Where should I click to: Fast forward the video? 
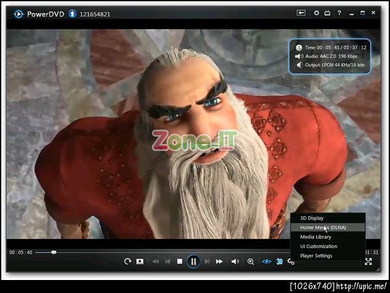tap(219, 262)
